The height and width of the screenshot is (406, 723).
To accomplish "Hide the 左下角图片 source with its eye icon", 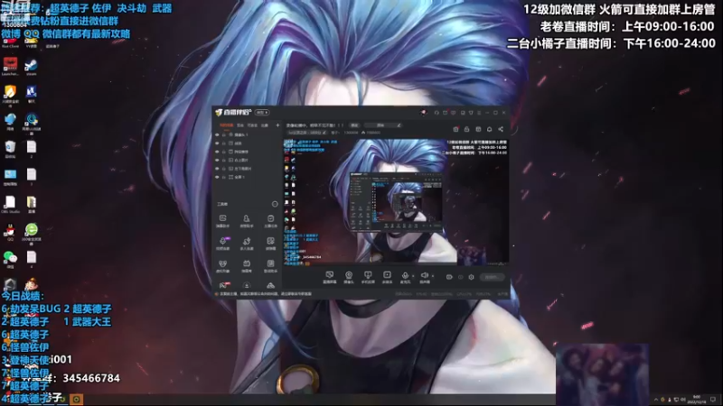I will tap(217, 169).
